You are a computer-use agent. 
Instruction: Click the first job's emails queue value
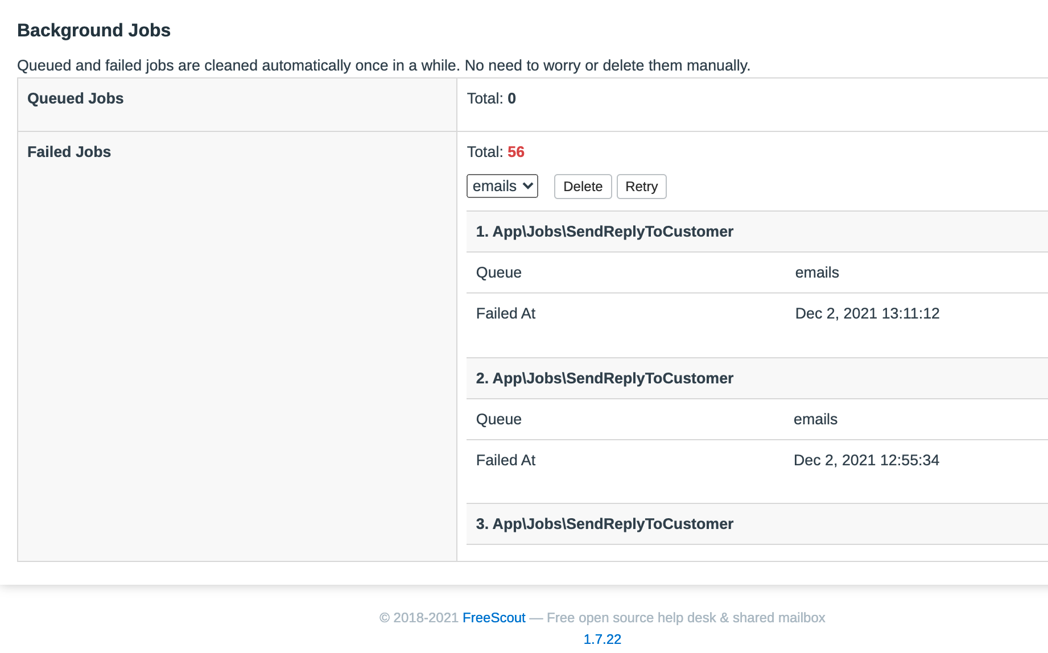(816, 272)
